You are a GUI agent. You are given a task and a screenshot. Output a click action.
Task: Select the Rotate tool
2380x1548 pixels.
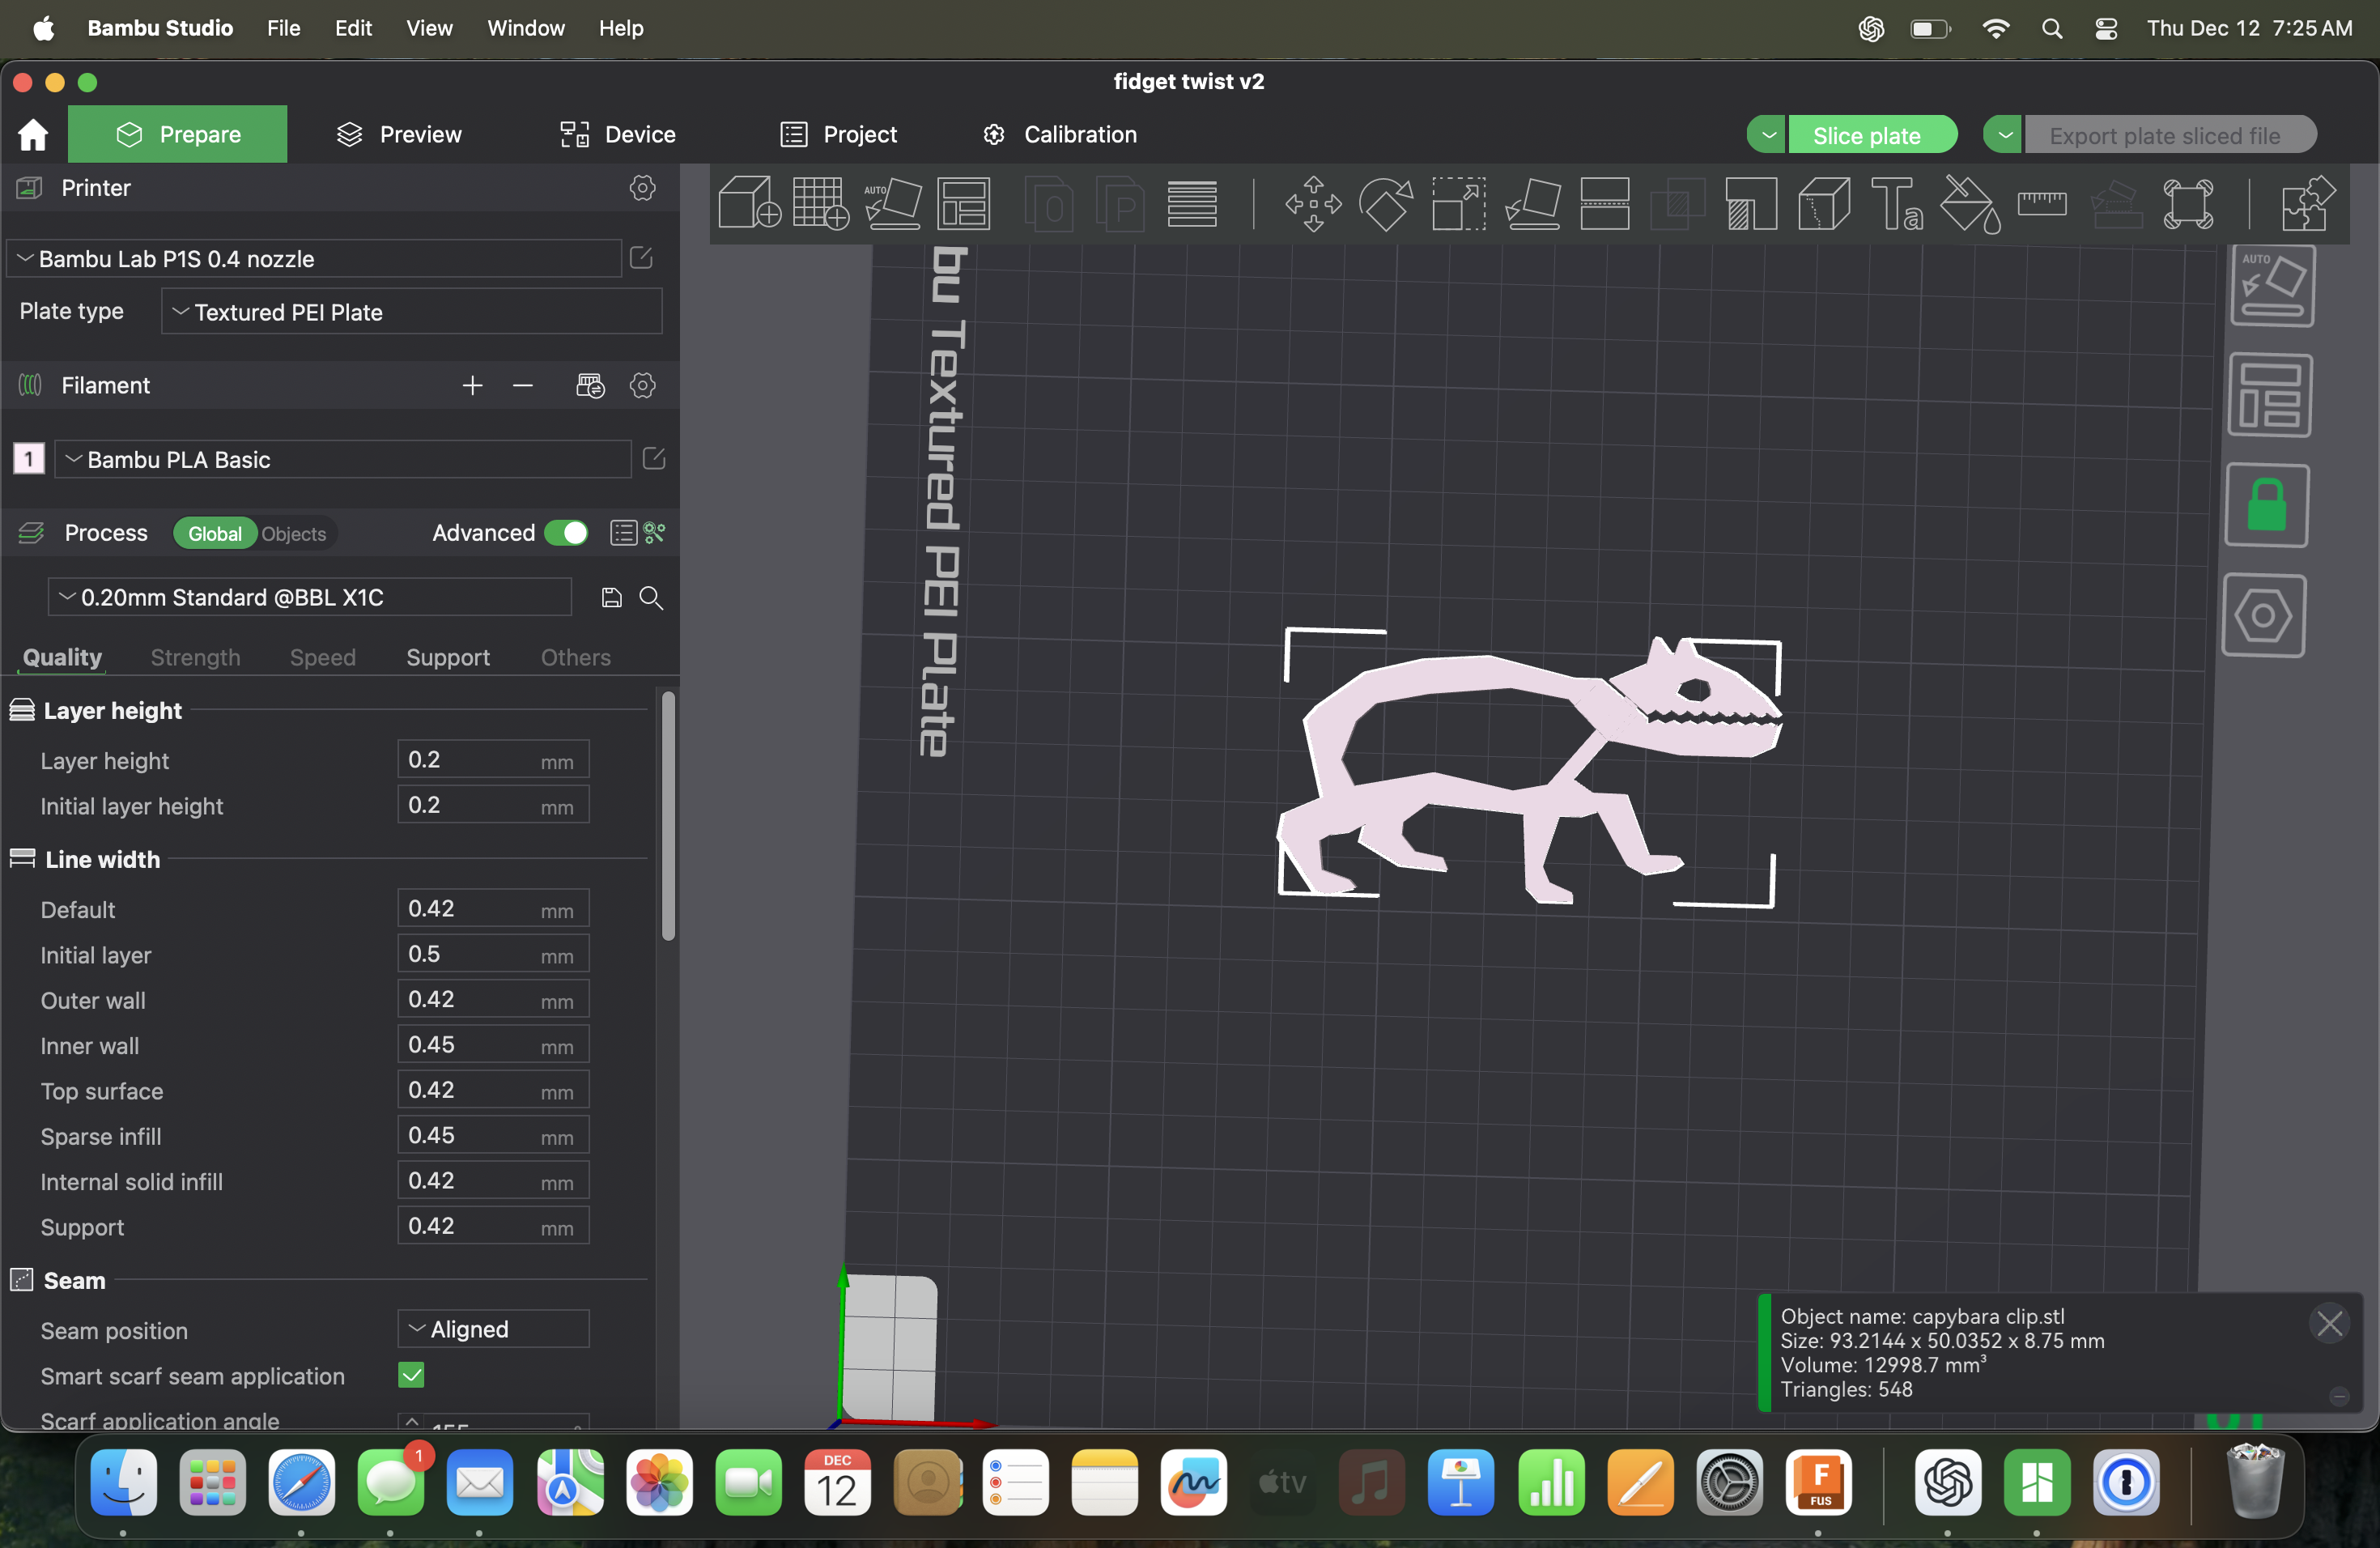click(x=1386, y=203)
